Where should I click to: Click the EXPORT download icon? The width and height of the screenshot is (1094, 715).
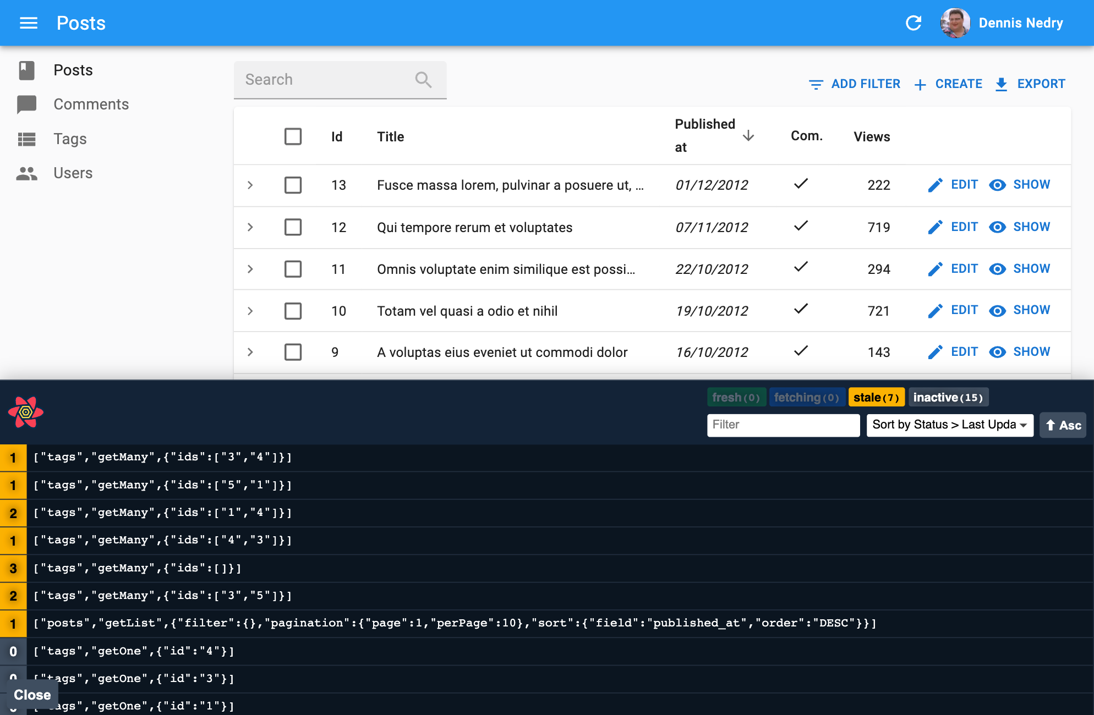(1002, 84)
